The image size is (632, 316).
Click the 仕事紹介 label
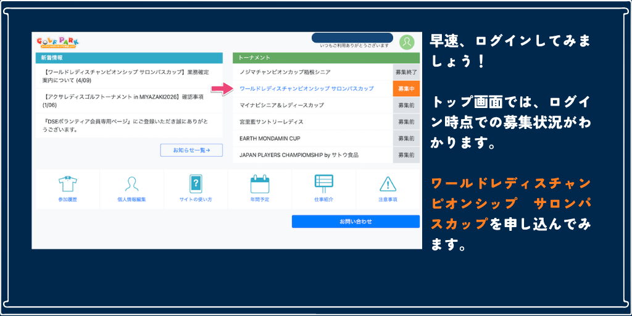pos(323,199)
